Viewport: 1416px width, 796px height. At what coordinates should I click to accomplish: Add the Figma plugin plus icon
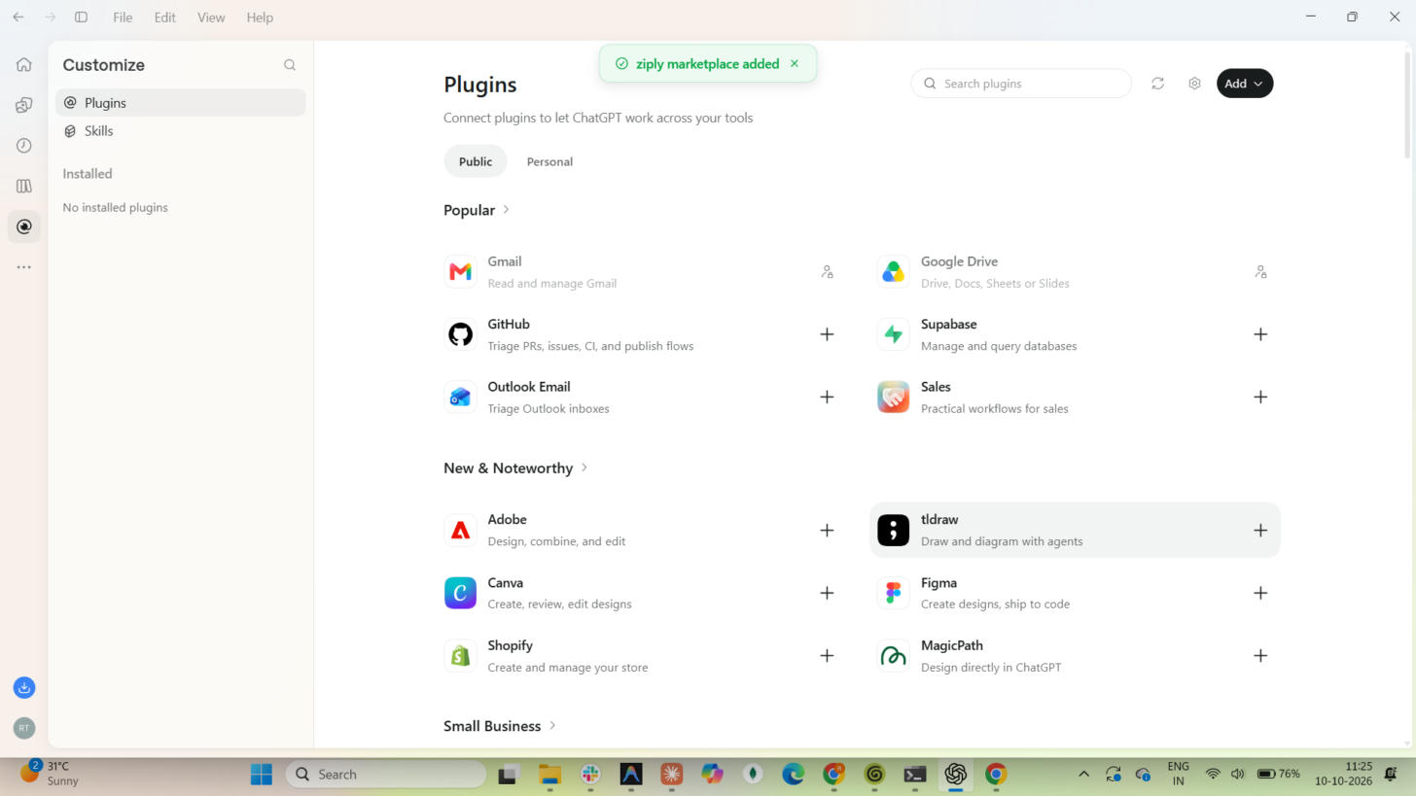point(1260,593)
